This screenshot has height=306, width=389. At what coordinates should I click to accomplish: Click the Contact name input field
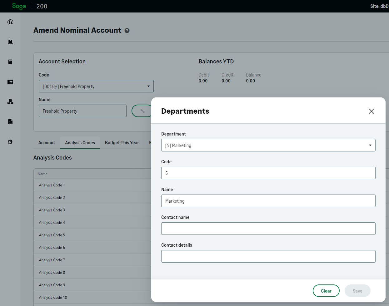(268, 229)
